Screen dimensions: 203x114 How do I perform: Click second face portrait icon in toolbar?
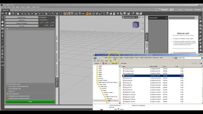pos(69,13)
